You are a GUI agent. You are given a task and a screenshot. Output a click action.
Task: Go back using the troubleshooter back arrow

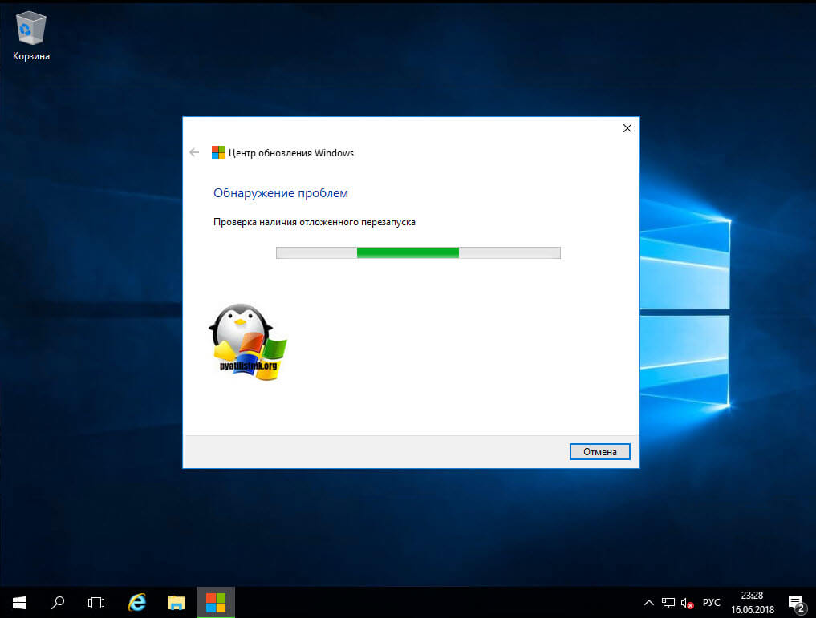click(x=194, y=152)
